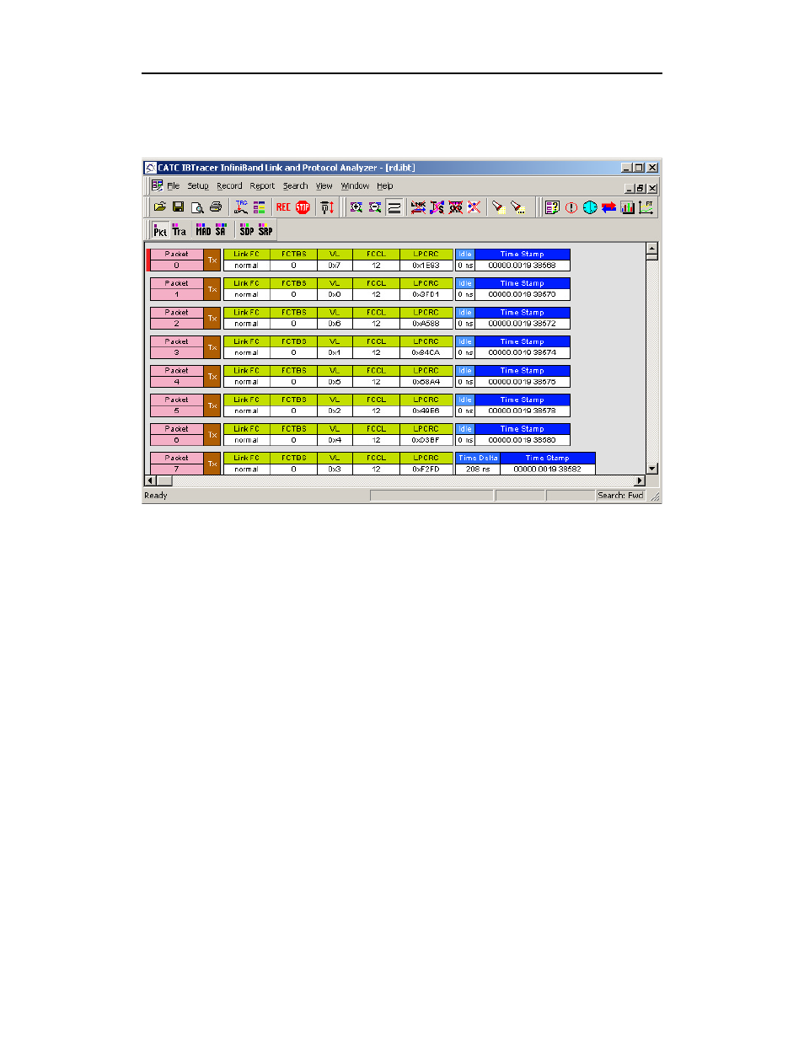Screen dimensions: 804x1041
Task: Click FCTBS header in Packet 3 row
Action: coord(293,341)
